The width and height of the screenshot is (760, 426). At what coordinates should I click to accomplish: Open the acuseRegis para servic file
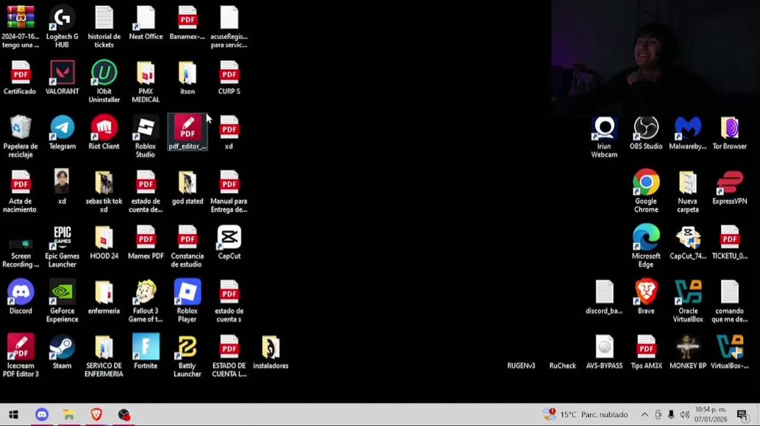pos(229,27)
